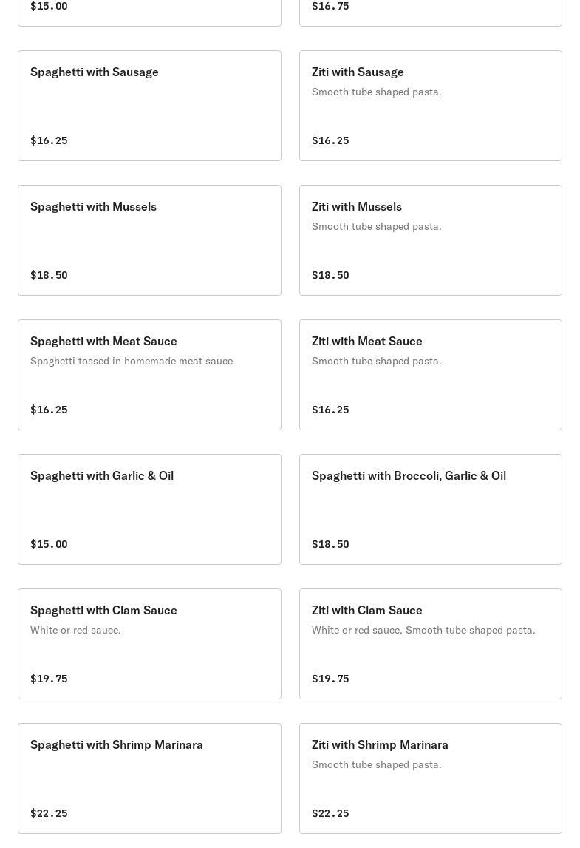The width and height of the screenshot is (580, 848).
Task: Choose Spaghetti with Clam Sauce
Action: (x=103, y=611)
